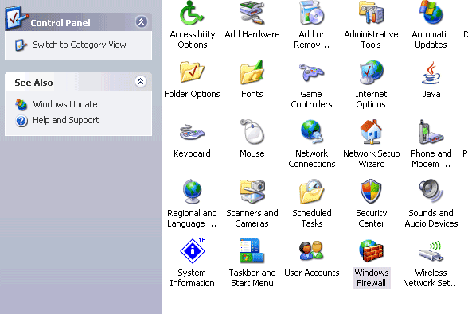Launch Network Setup Wizard icon

371,131
